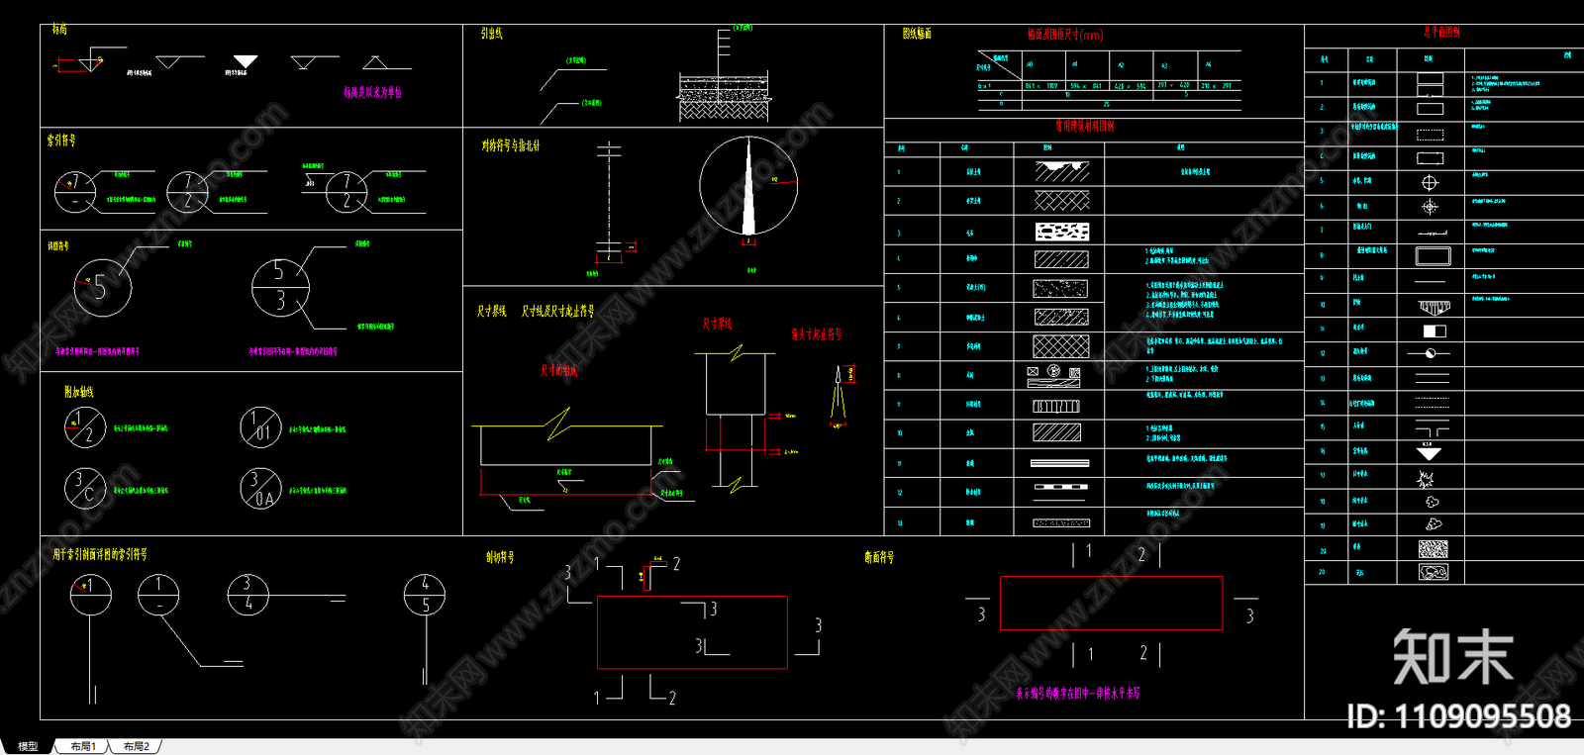Click the red 幅面及图框尺寸(mm) heading
Viewport: 1584px width, 755px height.
tap(1065, 35)
